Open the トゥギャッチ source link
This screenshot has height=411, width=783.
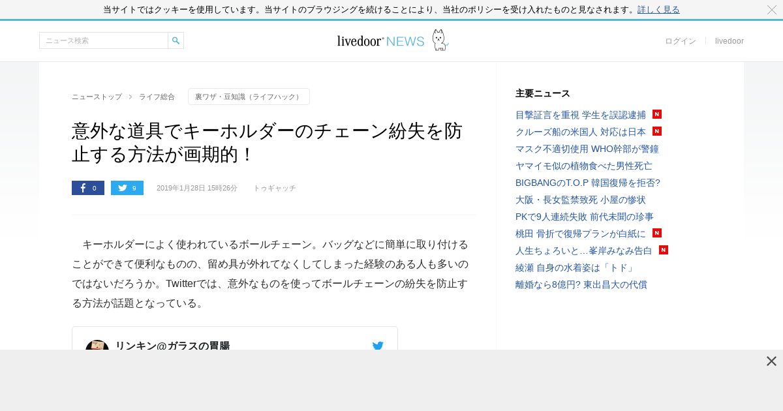(275, 188)
